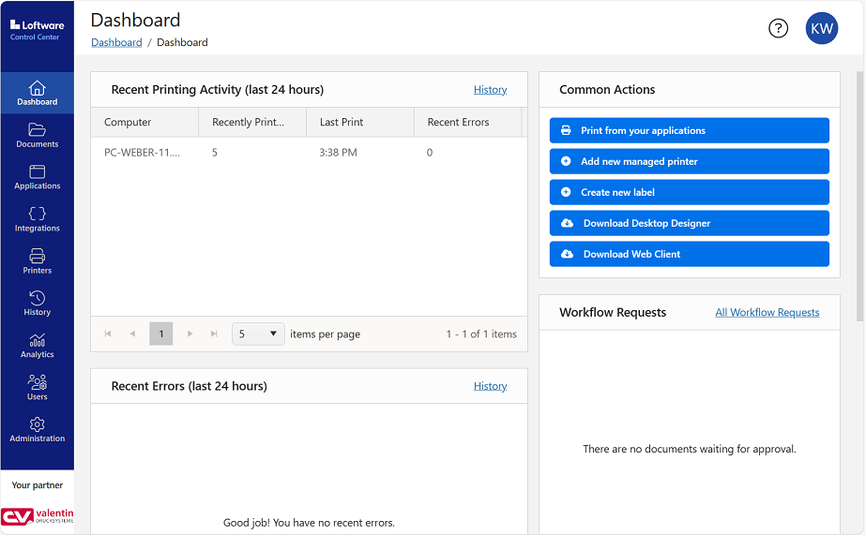Open History from the sidebar
Viewport: 866px width, 535px height.
(x=37, y=304)
